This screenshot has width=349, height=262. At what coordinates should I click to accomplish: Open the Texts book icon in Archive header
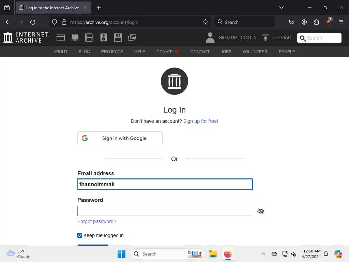pyautogui.click(x=75, y=38)
